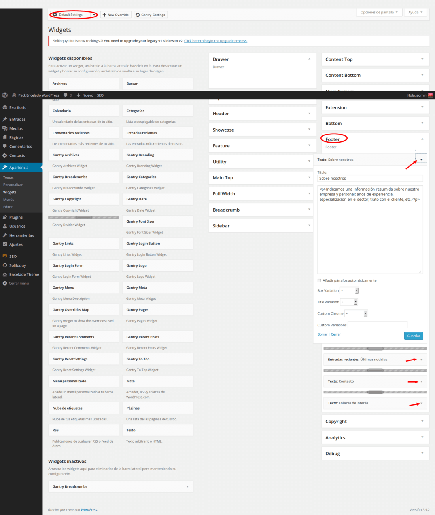This screenshot has height=515, width=435.
Task: Click the SEO icon in sidebar
Action: pos(5,256)
